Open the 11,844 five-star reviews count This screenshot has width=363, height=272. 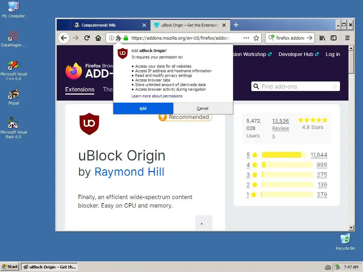click(x=319, y=155)
